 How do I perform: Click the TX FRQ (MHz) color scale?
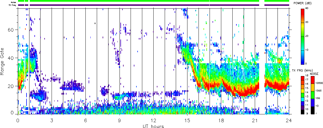[303, 95]
